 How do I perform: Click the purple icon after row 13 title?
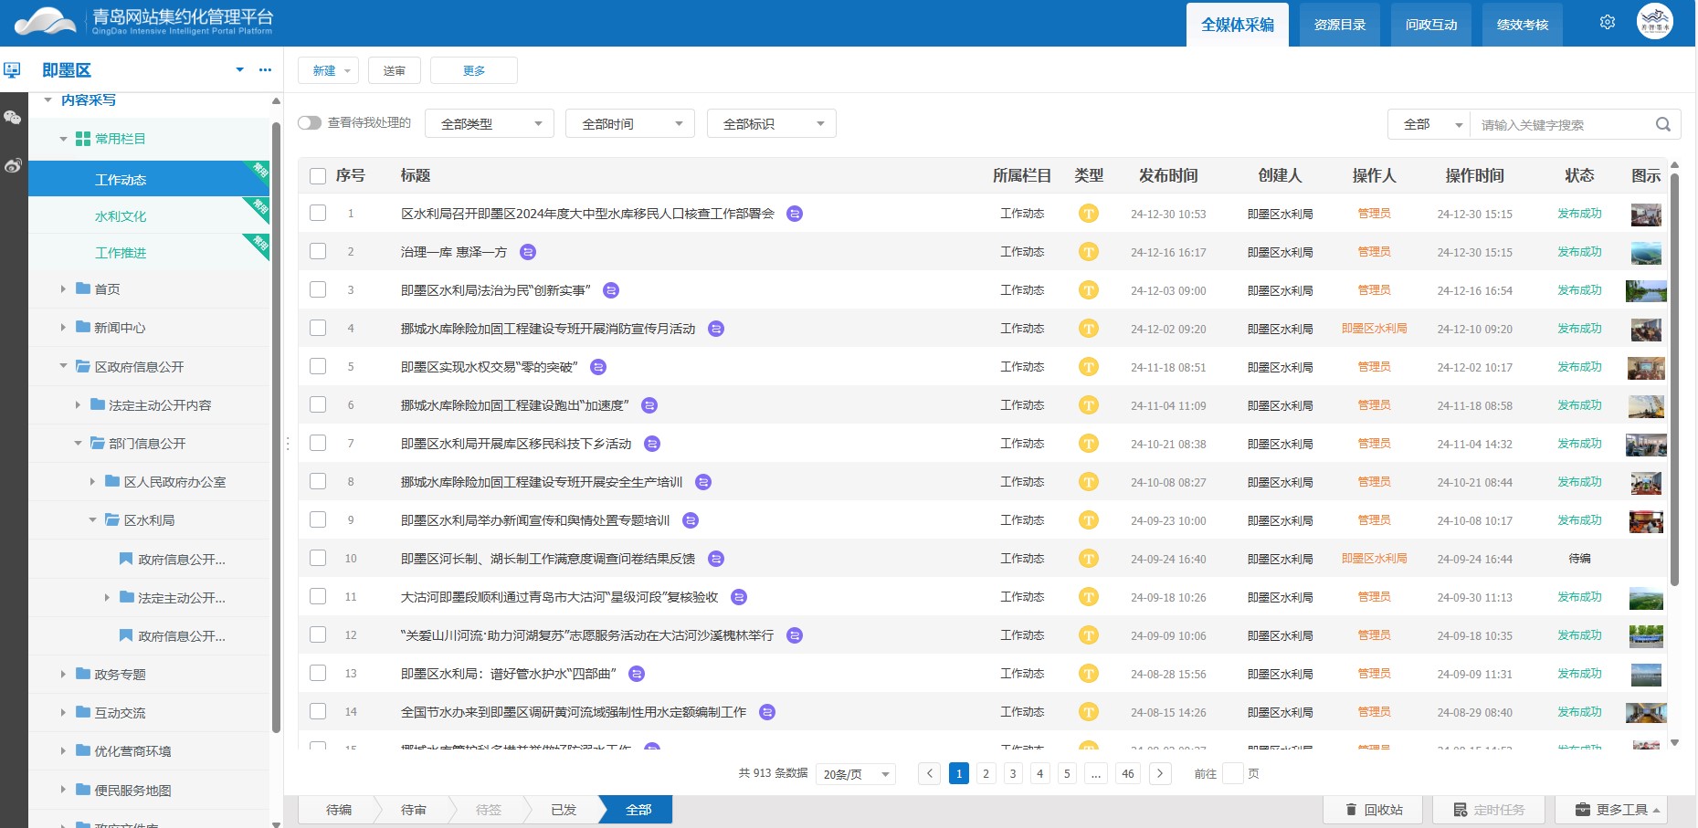pos(637,674)
